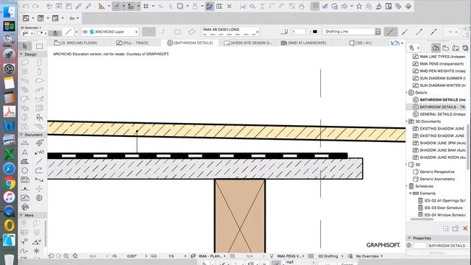The height and width of the screenshot is (265, 471).
Task: Choose the both-ends arrowhead line option
Action: (x=433, y=32)
